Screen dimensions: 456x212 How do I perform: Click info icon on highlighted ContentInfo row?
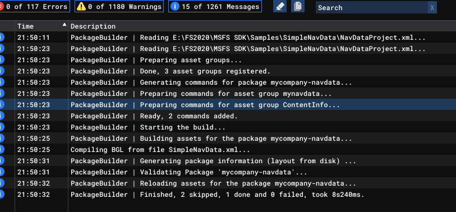coord(2,104)
